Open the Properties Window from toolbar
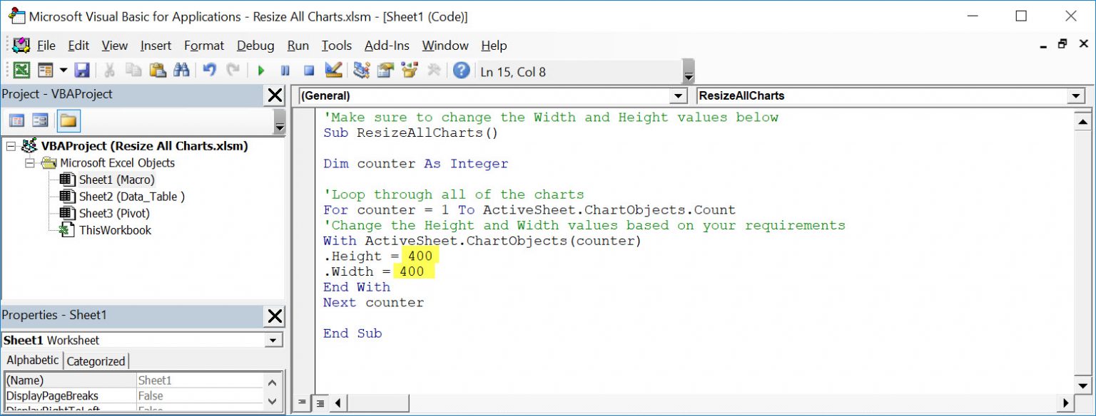1096x416 pixels. pyautogui.click(x=385, y=70)
